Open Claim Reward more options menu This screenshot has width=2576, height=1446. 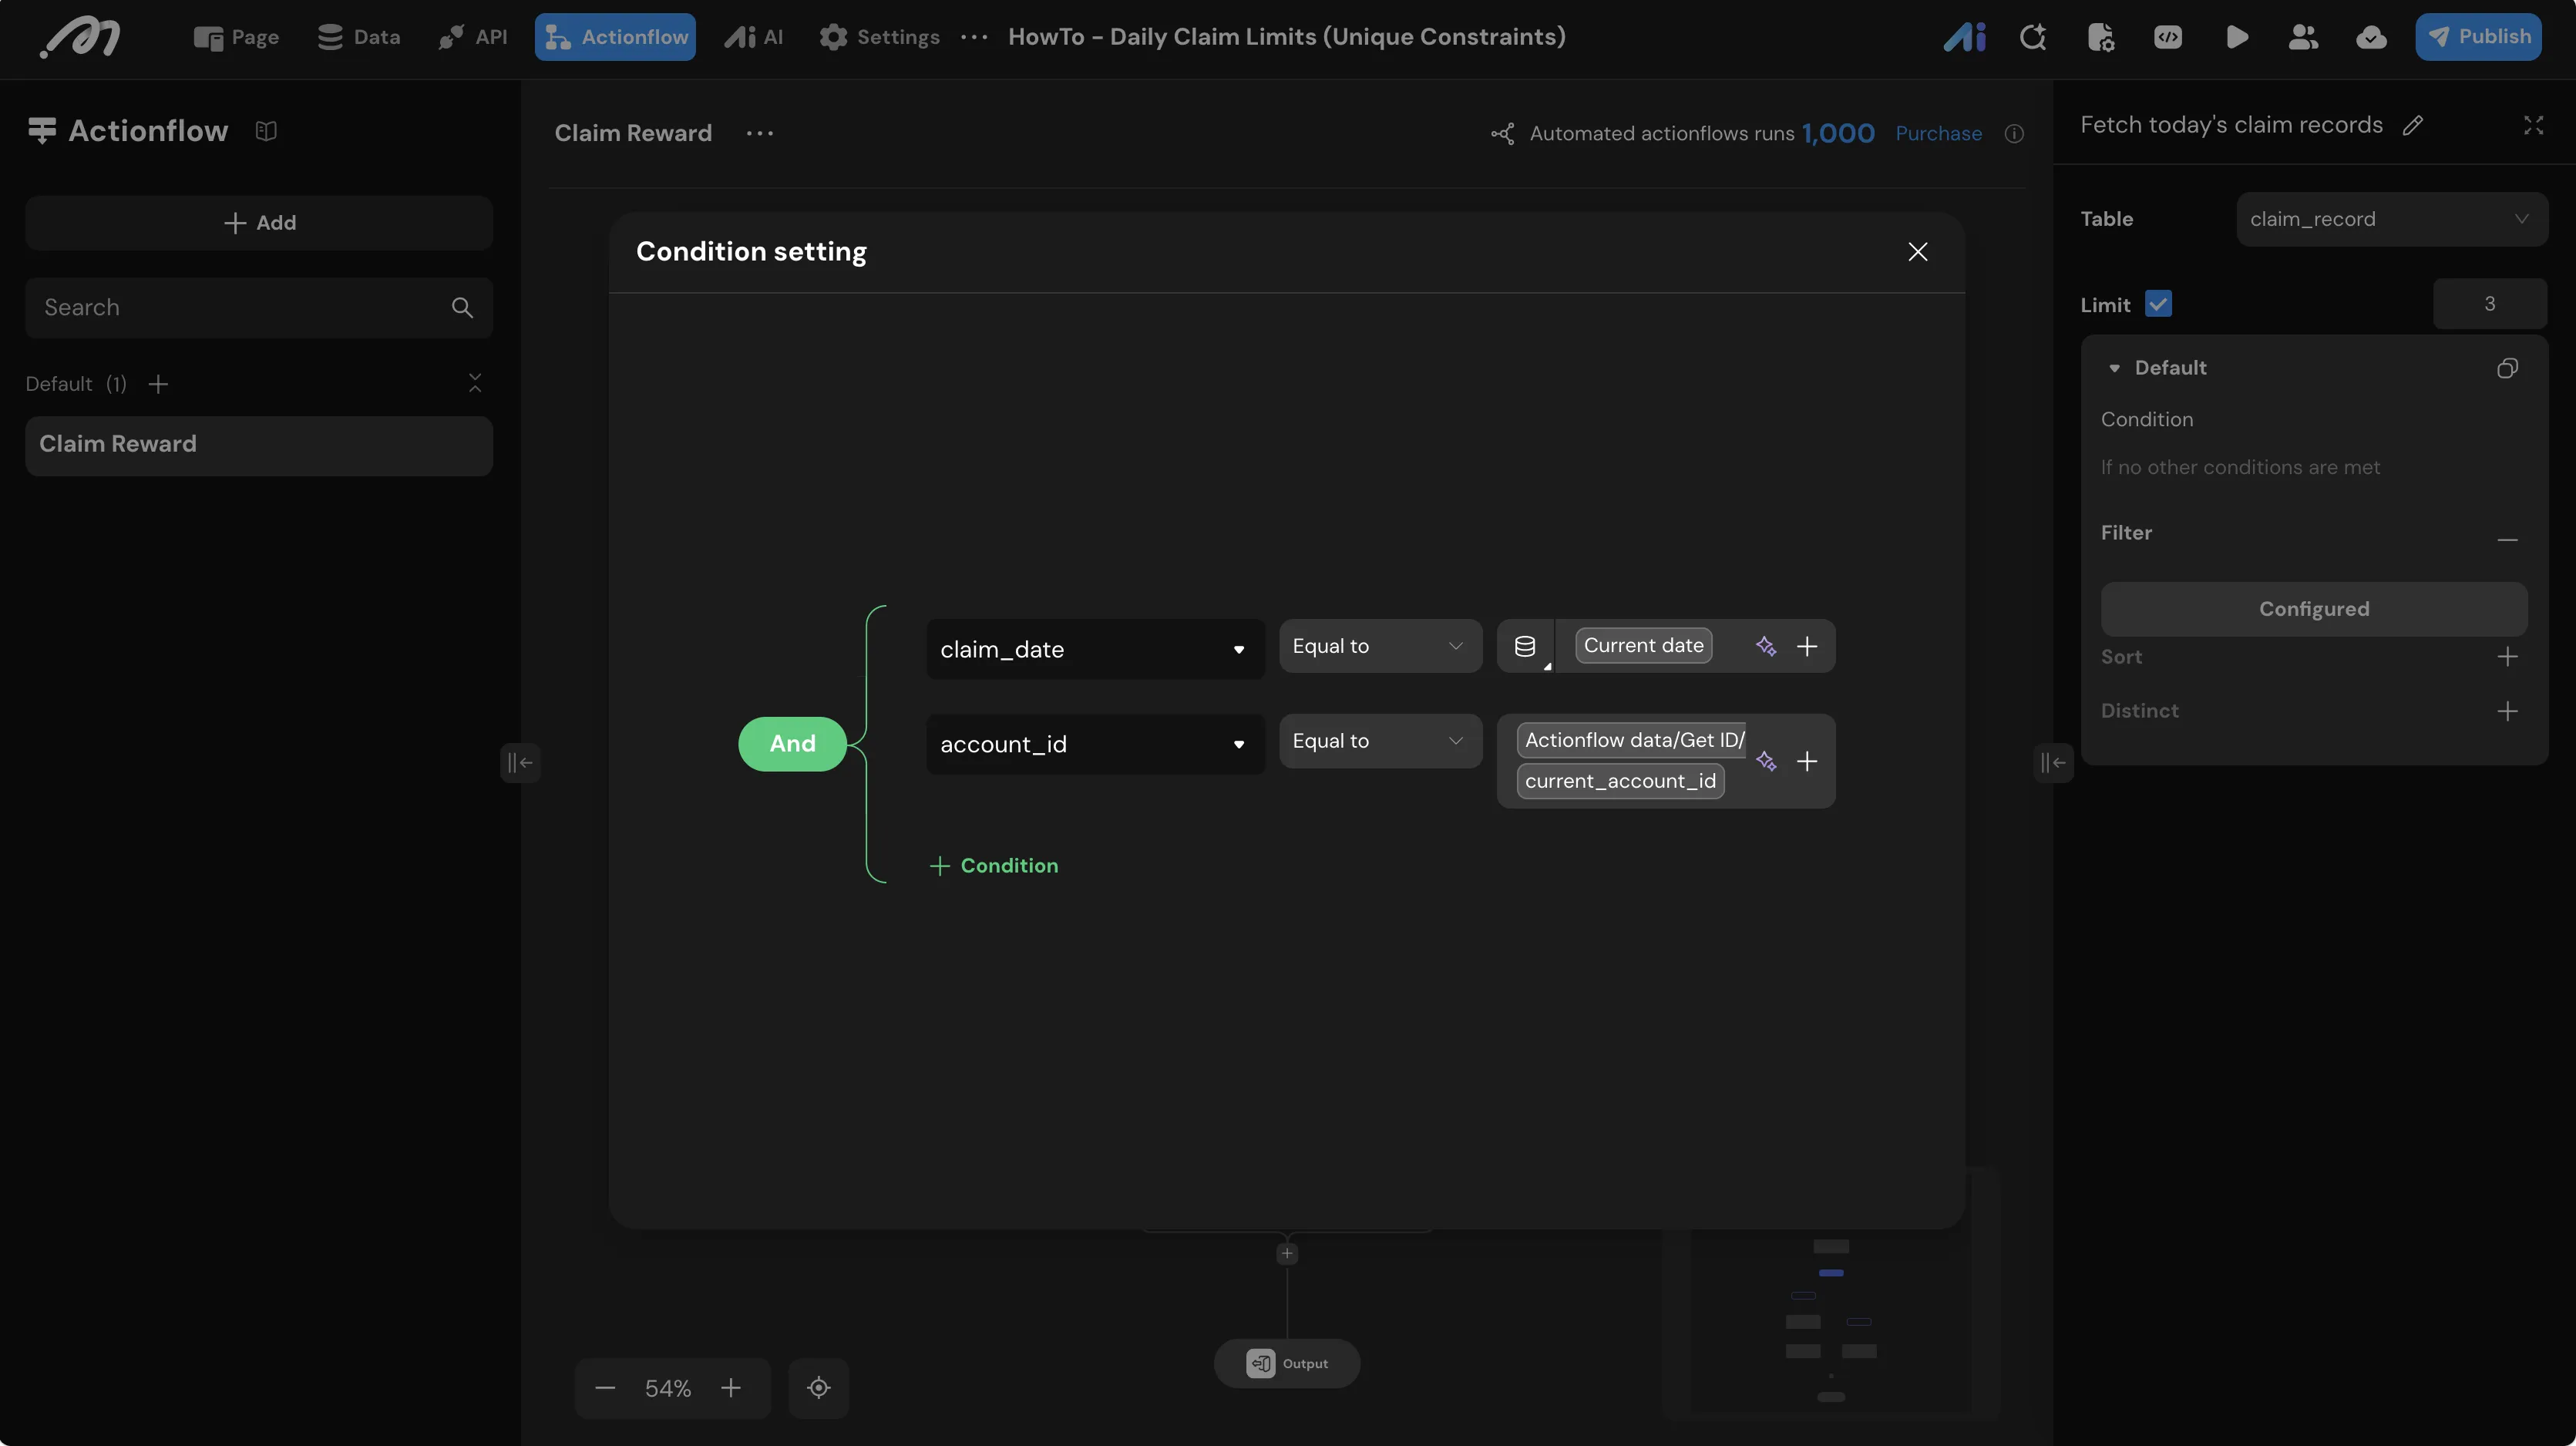click(760, 133)
